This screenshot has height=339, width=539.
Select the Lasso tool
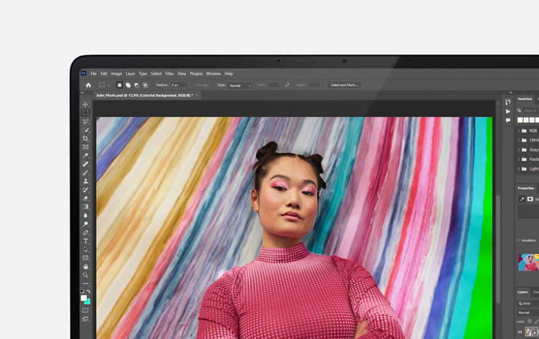(x=85, y=121)
